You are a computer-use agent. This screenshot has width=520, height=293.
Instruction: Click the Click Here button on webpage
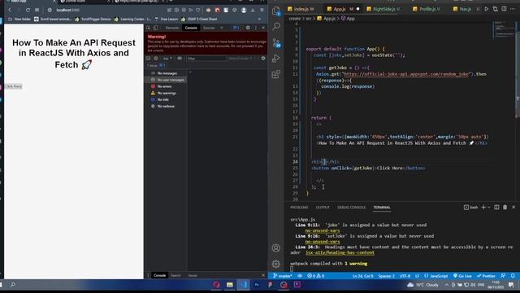(13, 86)
